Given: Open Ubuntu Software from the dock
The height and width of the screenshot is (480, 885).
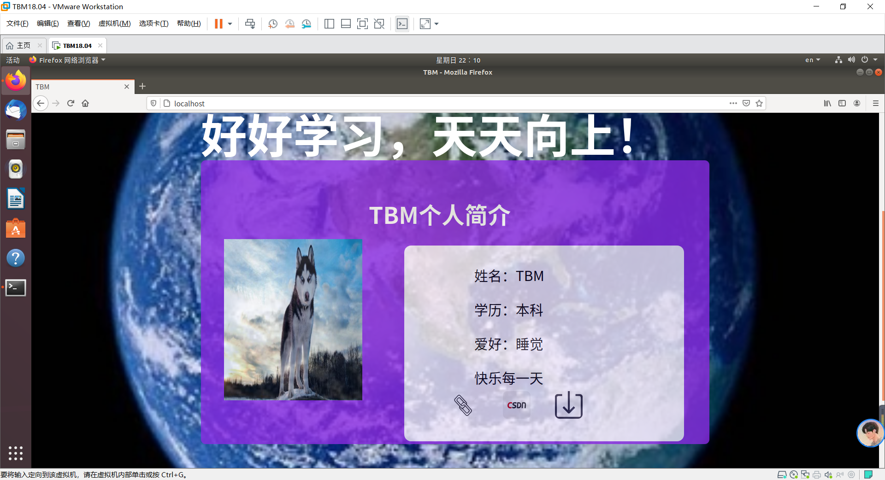Looking at the screenshot, I should 16,228.
